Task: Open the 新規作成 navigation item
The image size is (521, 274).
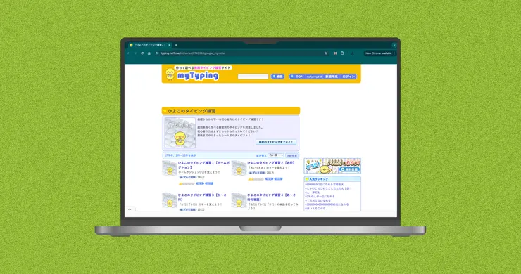Action: pyautogui.click(x=332, y=77)
